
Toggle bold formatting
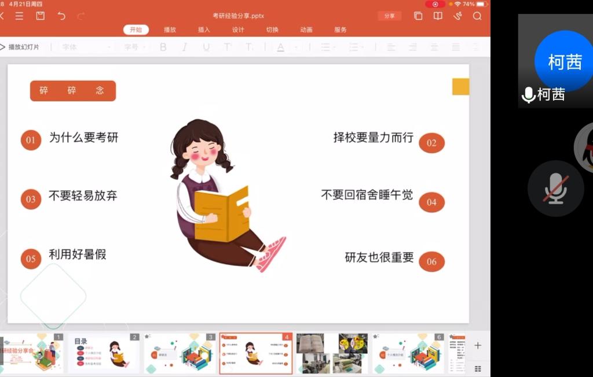[x=163, y=47]
